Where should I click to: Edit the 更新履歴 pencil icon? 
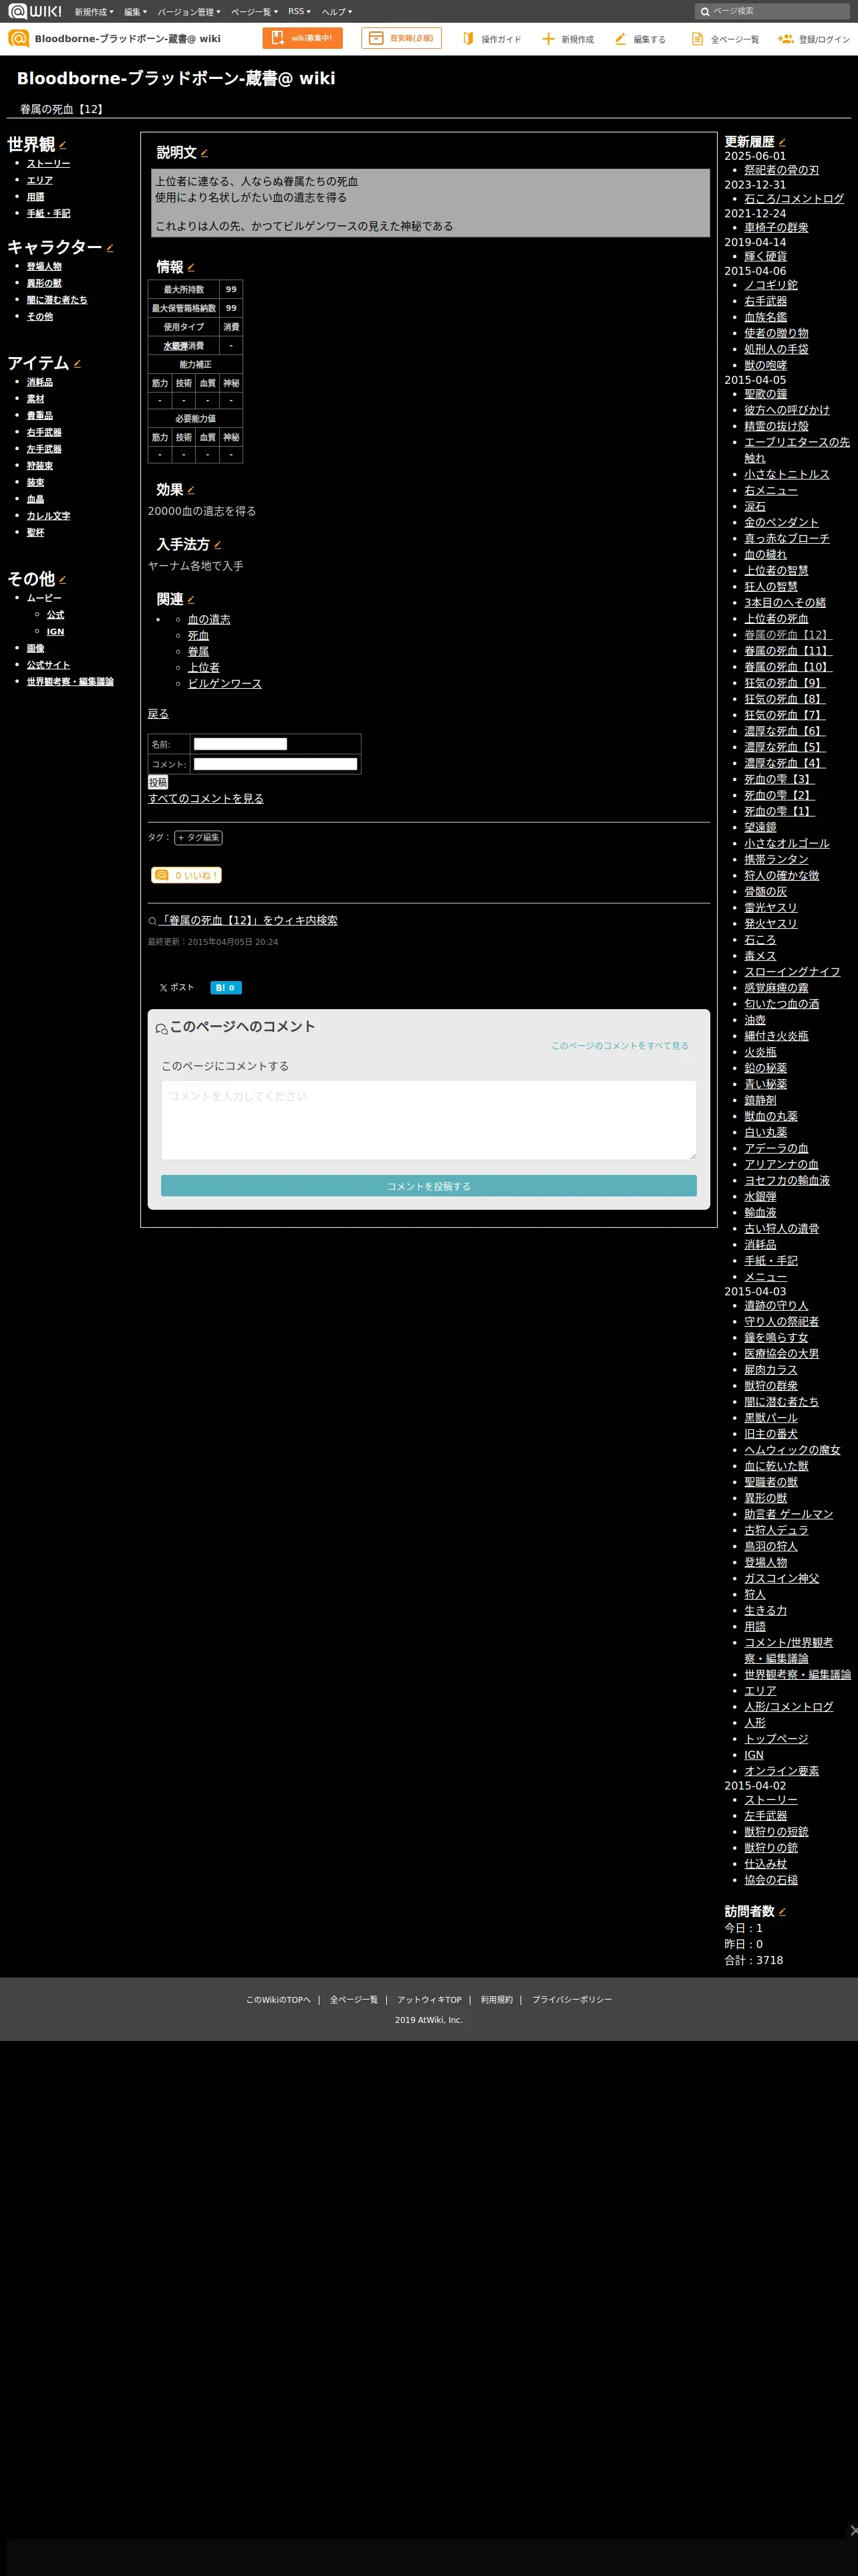pyautogui.click(x=782, y=142)
